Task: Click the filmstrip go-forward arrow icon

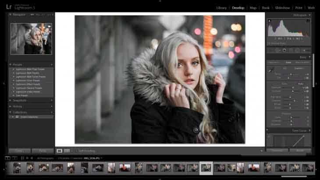Action: [32, 158]
